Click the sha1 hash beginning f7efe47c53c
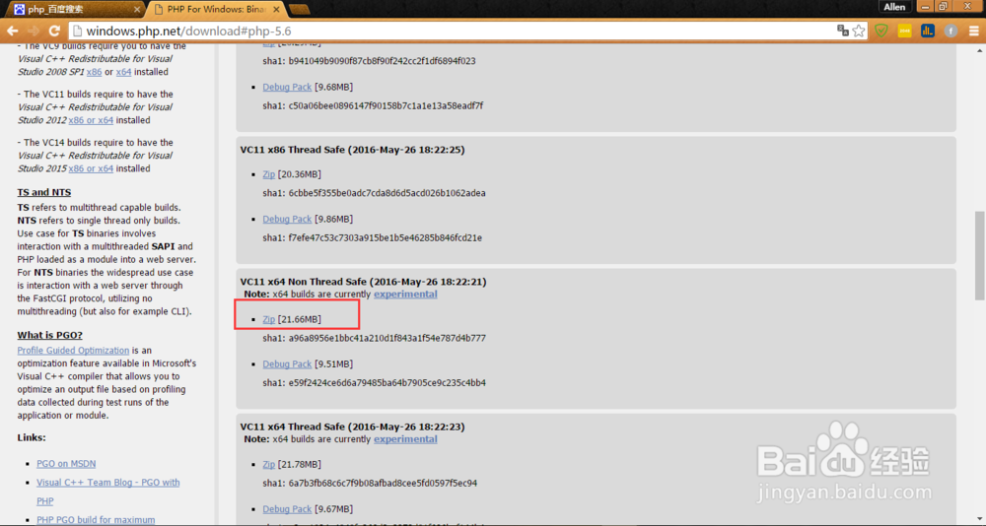986x526 pixels. coord(385,237)
